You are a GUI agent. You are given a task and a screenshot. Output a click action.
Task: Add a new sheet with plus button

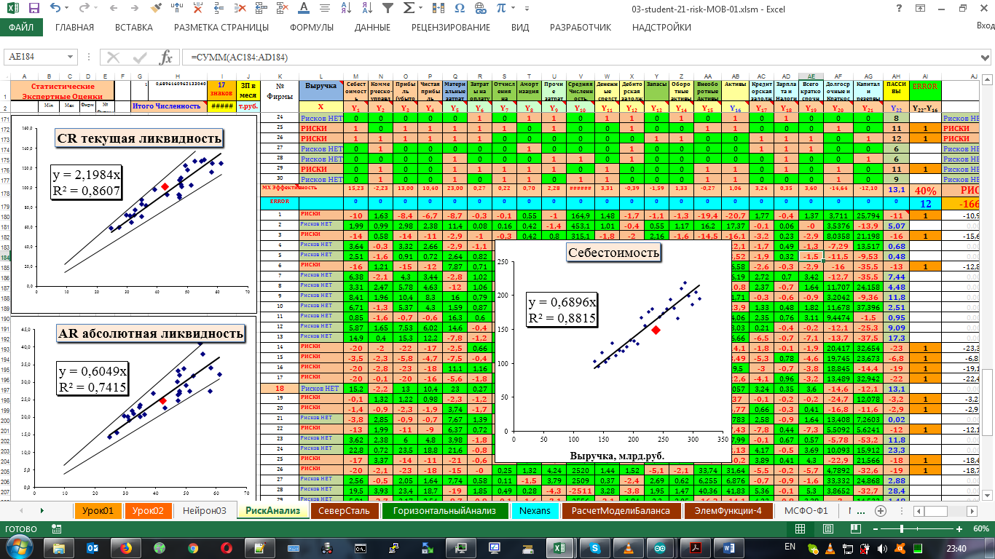[x=880, y=511]
